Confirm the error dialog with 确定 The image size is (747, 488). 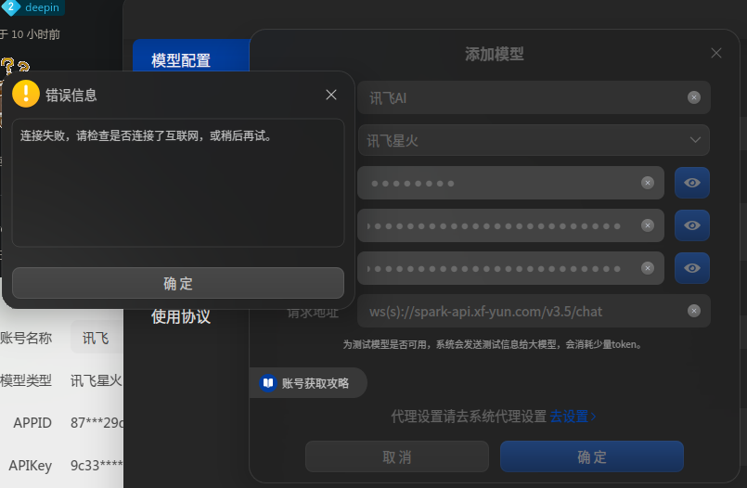point(177,283)
